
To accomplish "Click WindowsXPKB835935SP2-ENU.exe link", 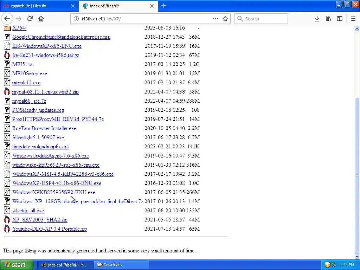I will pyautogui.click(x=54, y=192).
